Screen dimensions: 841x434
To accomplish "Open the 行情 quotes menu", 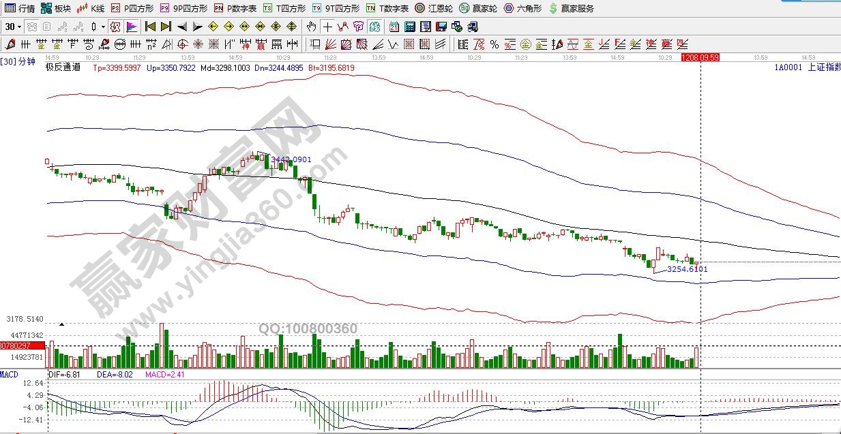I will tap(20, 8).
